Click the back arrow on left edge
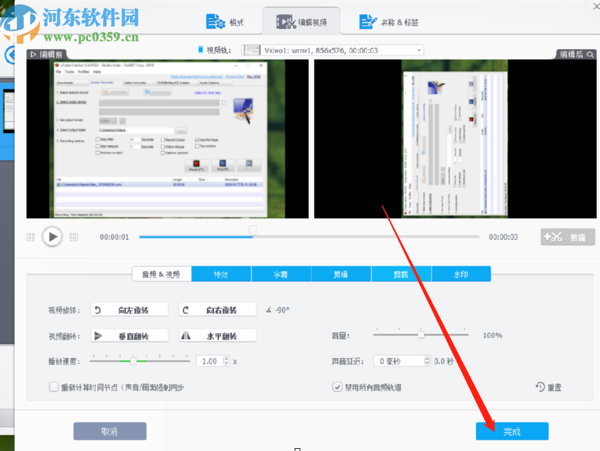 click(x=10, y=55)
